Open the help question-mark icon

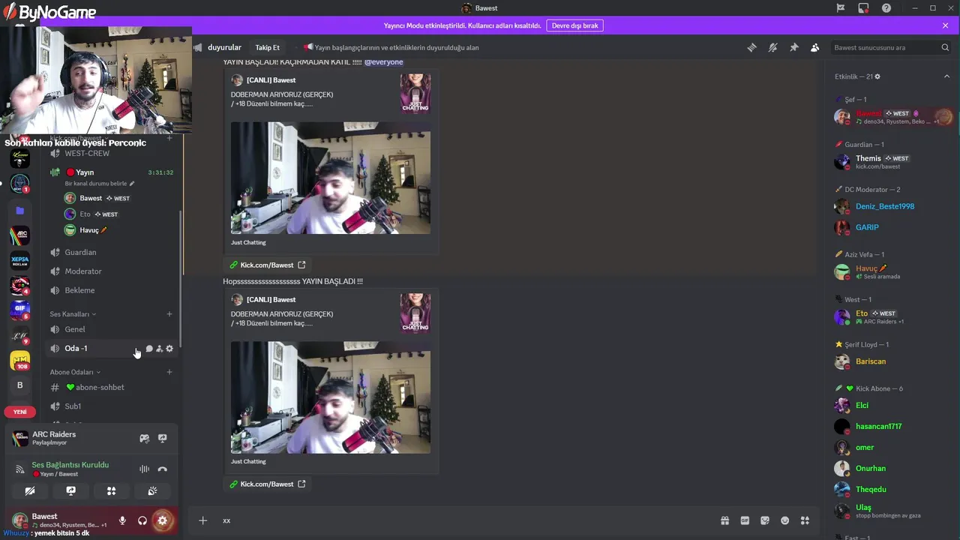coord(886,8)
